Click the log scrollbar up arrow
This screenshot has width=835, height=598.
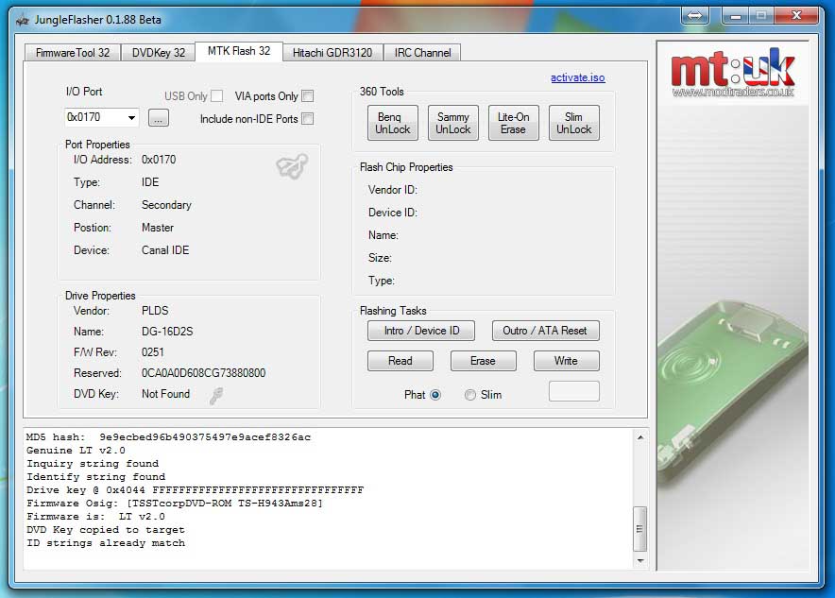point(640,437)
